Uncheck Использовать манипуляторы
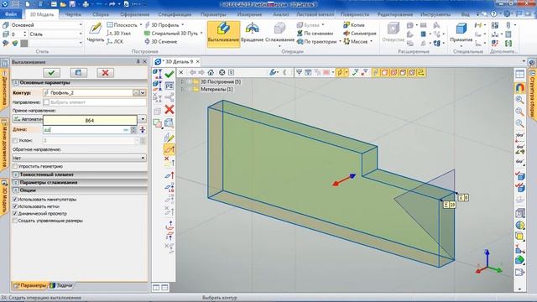The height and width of the screenshot is (302, 537). (x=15, y=199)
